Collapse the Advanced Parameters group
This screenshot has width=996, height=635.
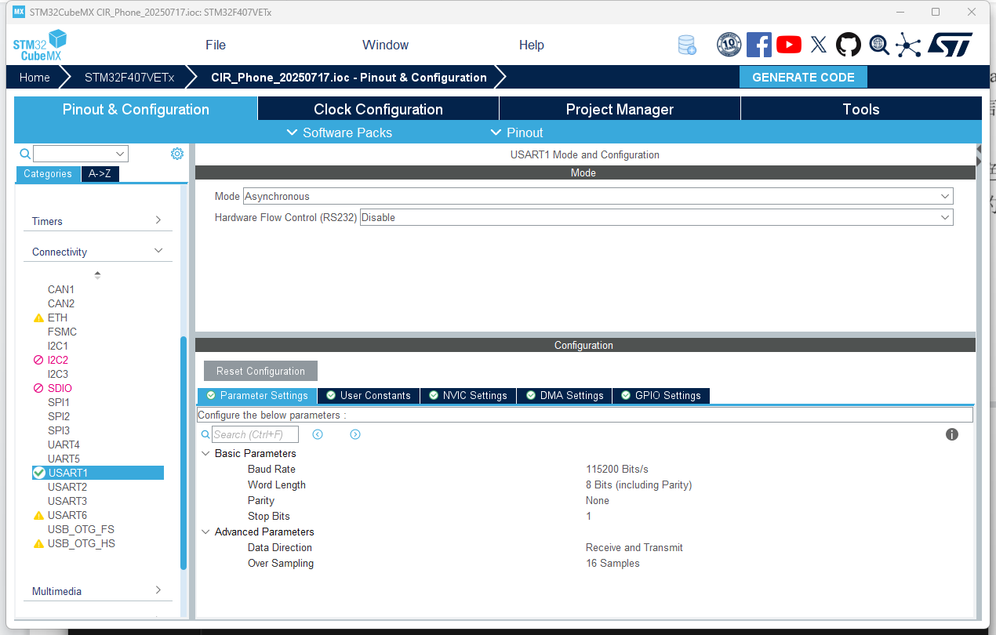click(206, 532)
